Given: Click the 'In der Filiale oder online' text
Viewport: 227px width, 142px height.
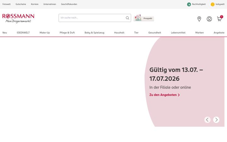Looking at the screenshot, I should (x=170, y=87).
